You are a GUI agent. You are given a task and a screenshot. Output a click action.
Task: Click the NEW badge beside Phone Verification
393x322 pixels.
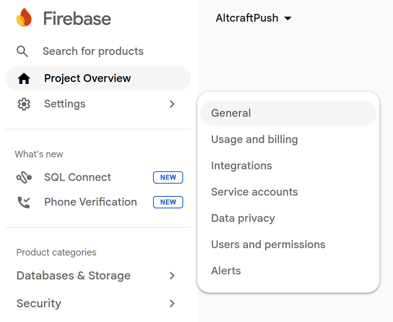tap(168, 202)
